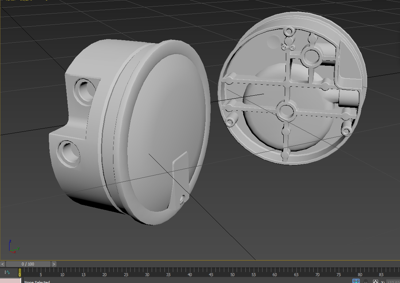Click the previous frame arrow on time slider
The image size is (400, 283).
point(3,264)
